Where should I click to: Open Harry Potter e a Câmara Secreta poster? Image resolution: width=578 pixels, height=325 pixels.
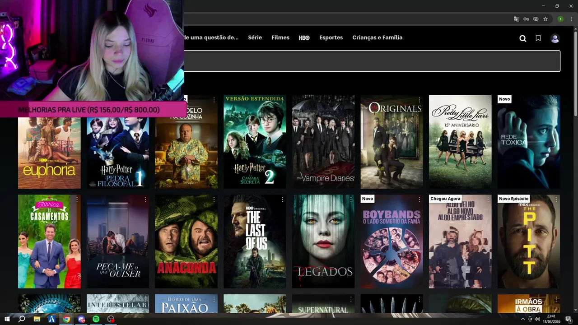point(255,142)
